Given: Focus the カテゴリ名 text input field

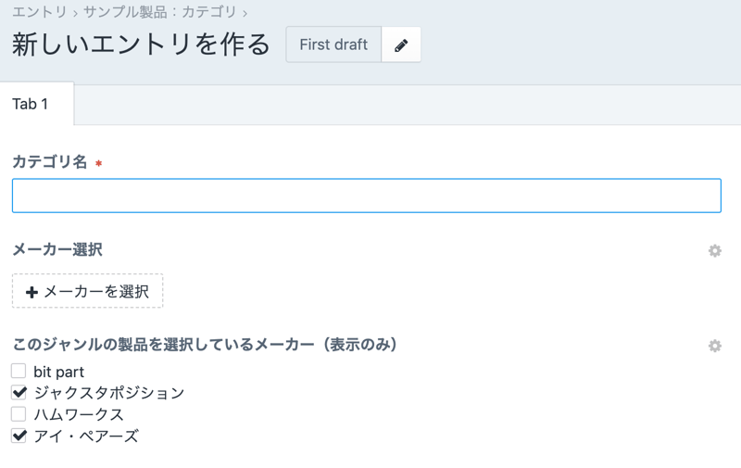Looking at the screenshot, I should click(366, 196).
